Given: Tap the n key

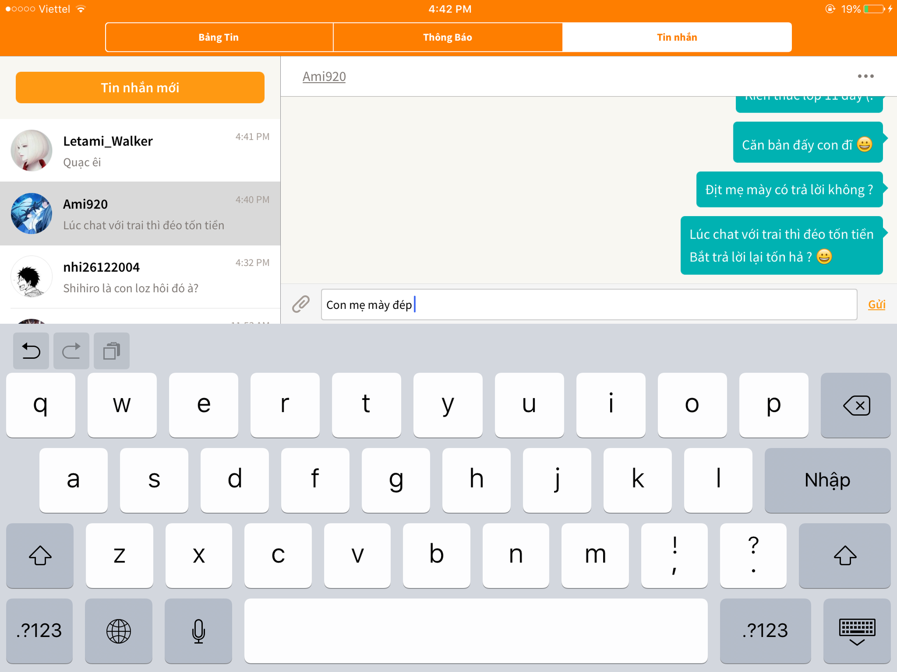Looking at the screenshot, I should point(516,555).
